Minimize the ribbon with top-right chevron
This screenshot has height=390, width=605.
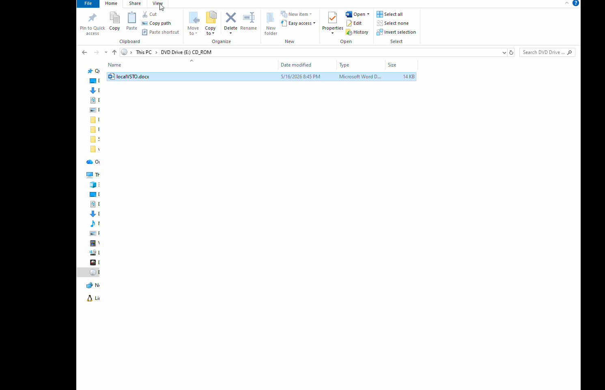567,3
